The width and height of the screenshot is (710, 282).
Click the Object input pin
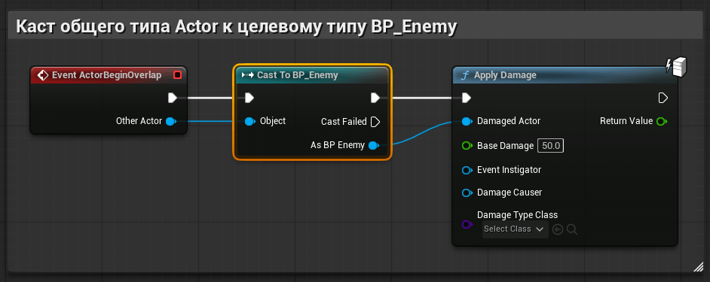tap(250, 121)
